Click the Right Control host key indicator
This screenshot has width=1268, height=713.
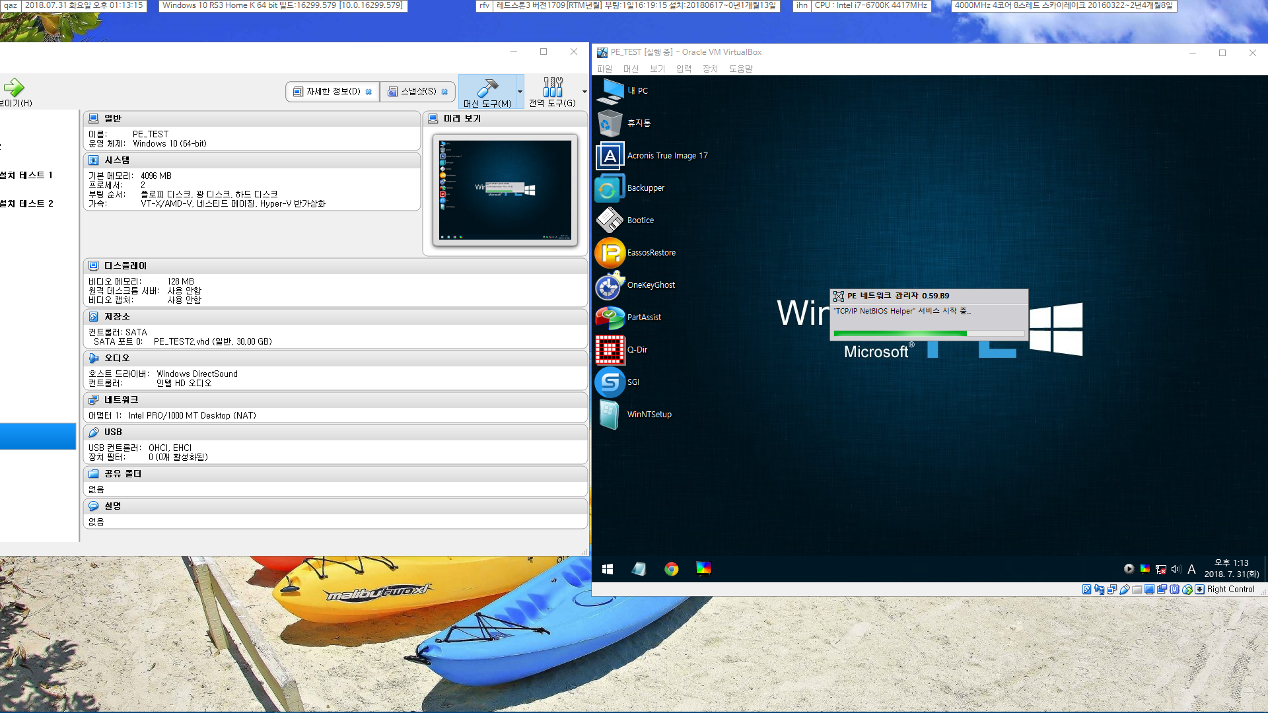(1230, 590)
